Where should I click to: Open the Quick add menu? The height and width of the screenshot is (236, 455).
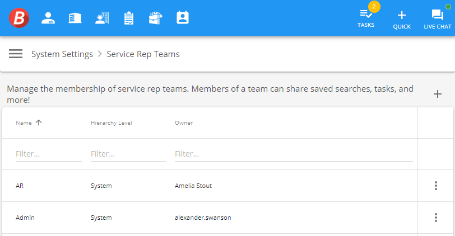click(402, 18)
